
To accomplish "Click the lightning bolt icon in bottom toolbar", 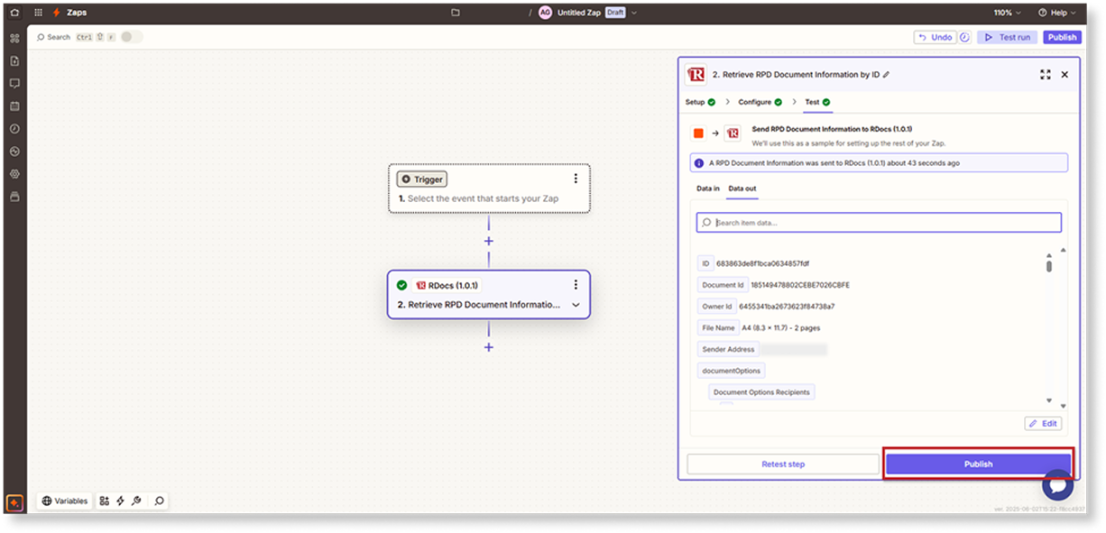I will coord(120,501).
